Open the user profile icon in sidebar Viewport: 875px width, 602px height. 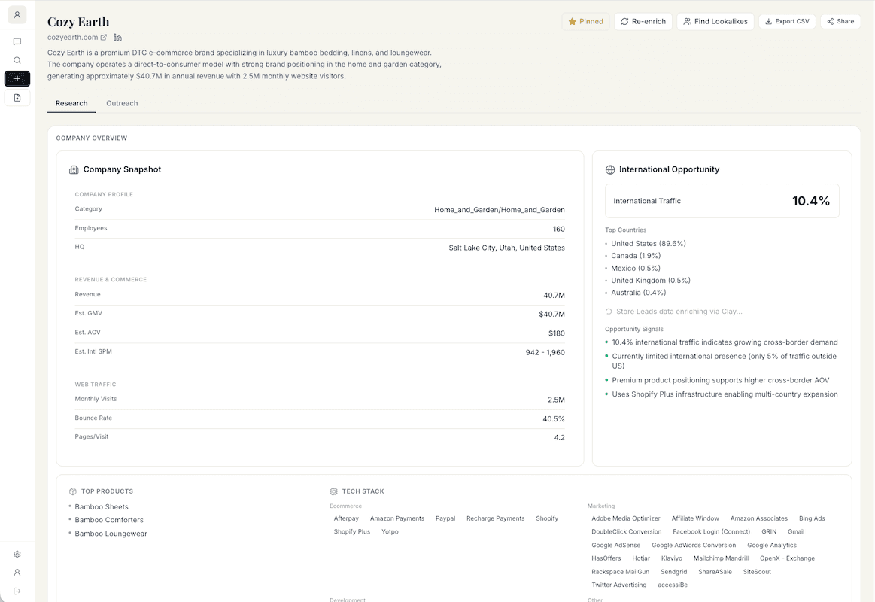pos(17,15)
